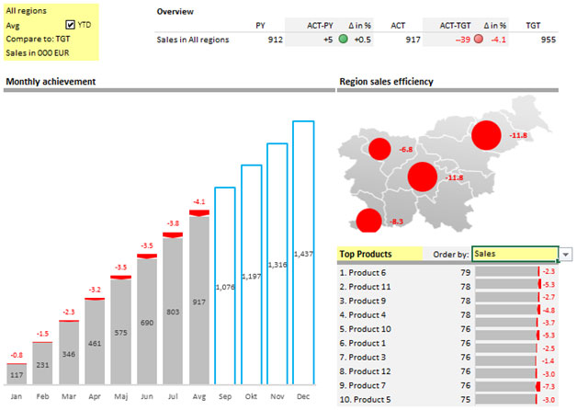Click the ACT-TGT value -39
The width and height of the screenshot is (577, 410).
click(463, 40)
